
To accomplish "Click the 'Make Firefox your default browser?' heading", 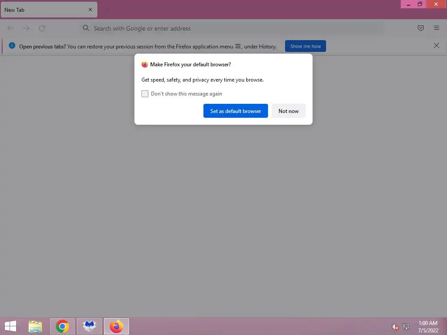I will 190,65.
